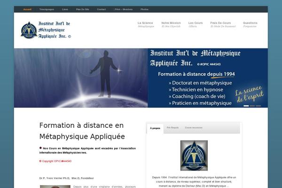
Task: Click the third slider indicator dash
Action: pos(258,106)
